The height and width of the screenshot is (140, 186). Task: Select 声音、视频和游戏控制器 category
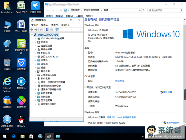click(53, 82)
